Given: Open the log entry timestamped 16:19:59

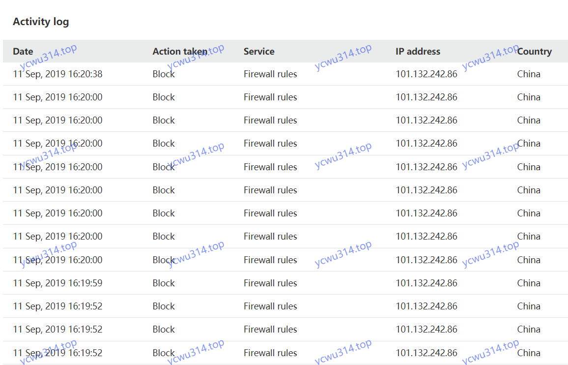Looking at the screenshot, I should click(x=57, y=283).
